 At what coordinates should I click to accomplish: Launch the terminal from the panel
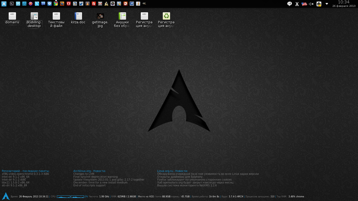pyautogui.click(x=12, y=4)
